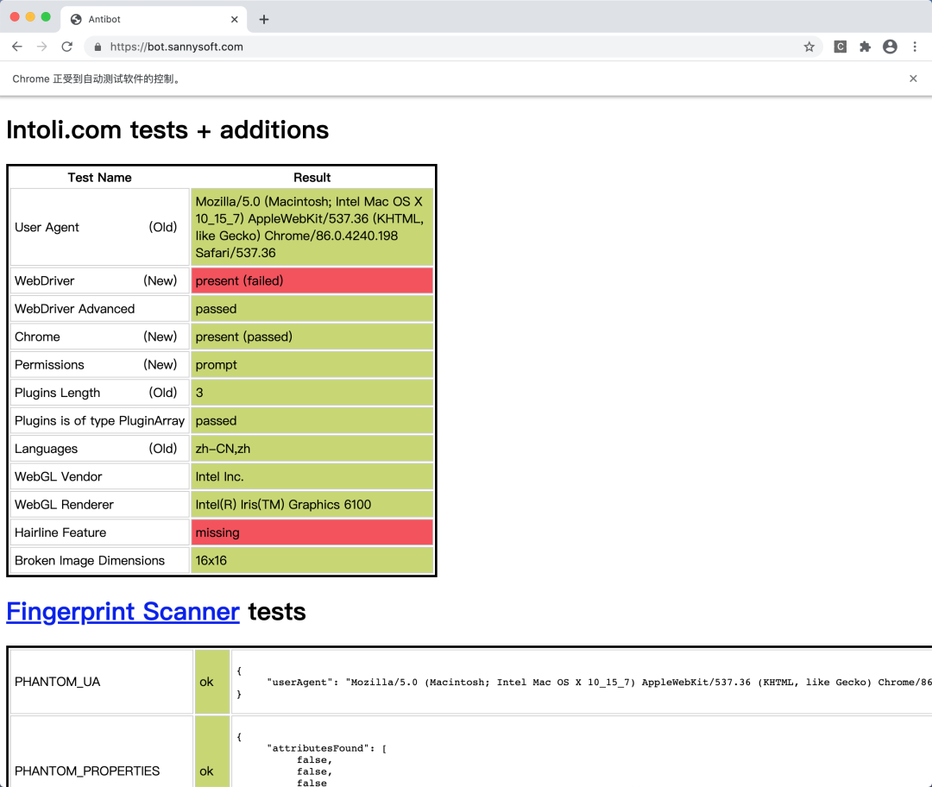Click the userAgent JSON line
Screen dimensions: 932x787
pyautogui.click(x=599, y=682)
